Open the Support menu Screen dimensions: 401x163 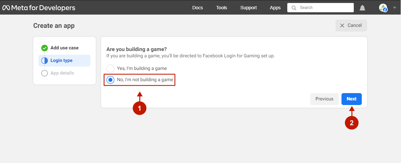pos(249,8)
